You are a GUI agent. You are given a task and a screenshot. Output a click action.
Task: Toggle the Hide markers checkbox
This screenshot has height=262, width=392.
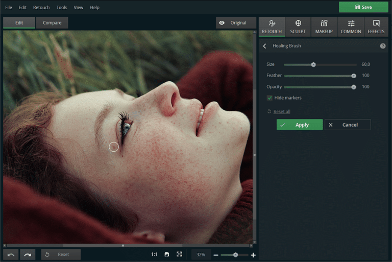[x=269, y=98]
